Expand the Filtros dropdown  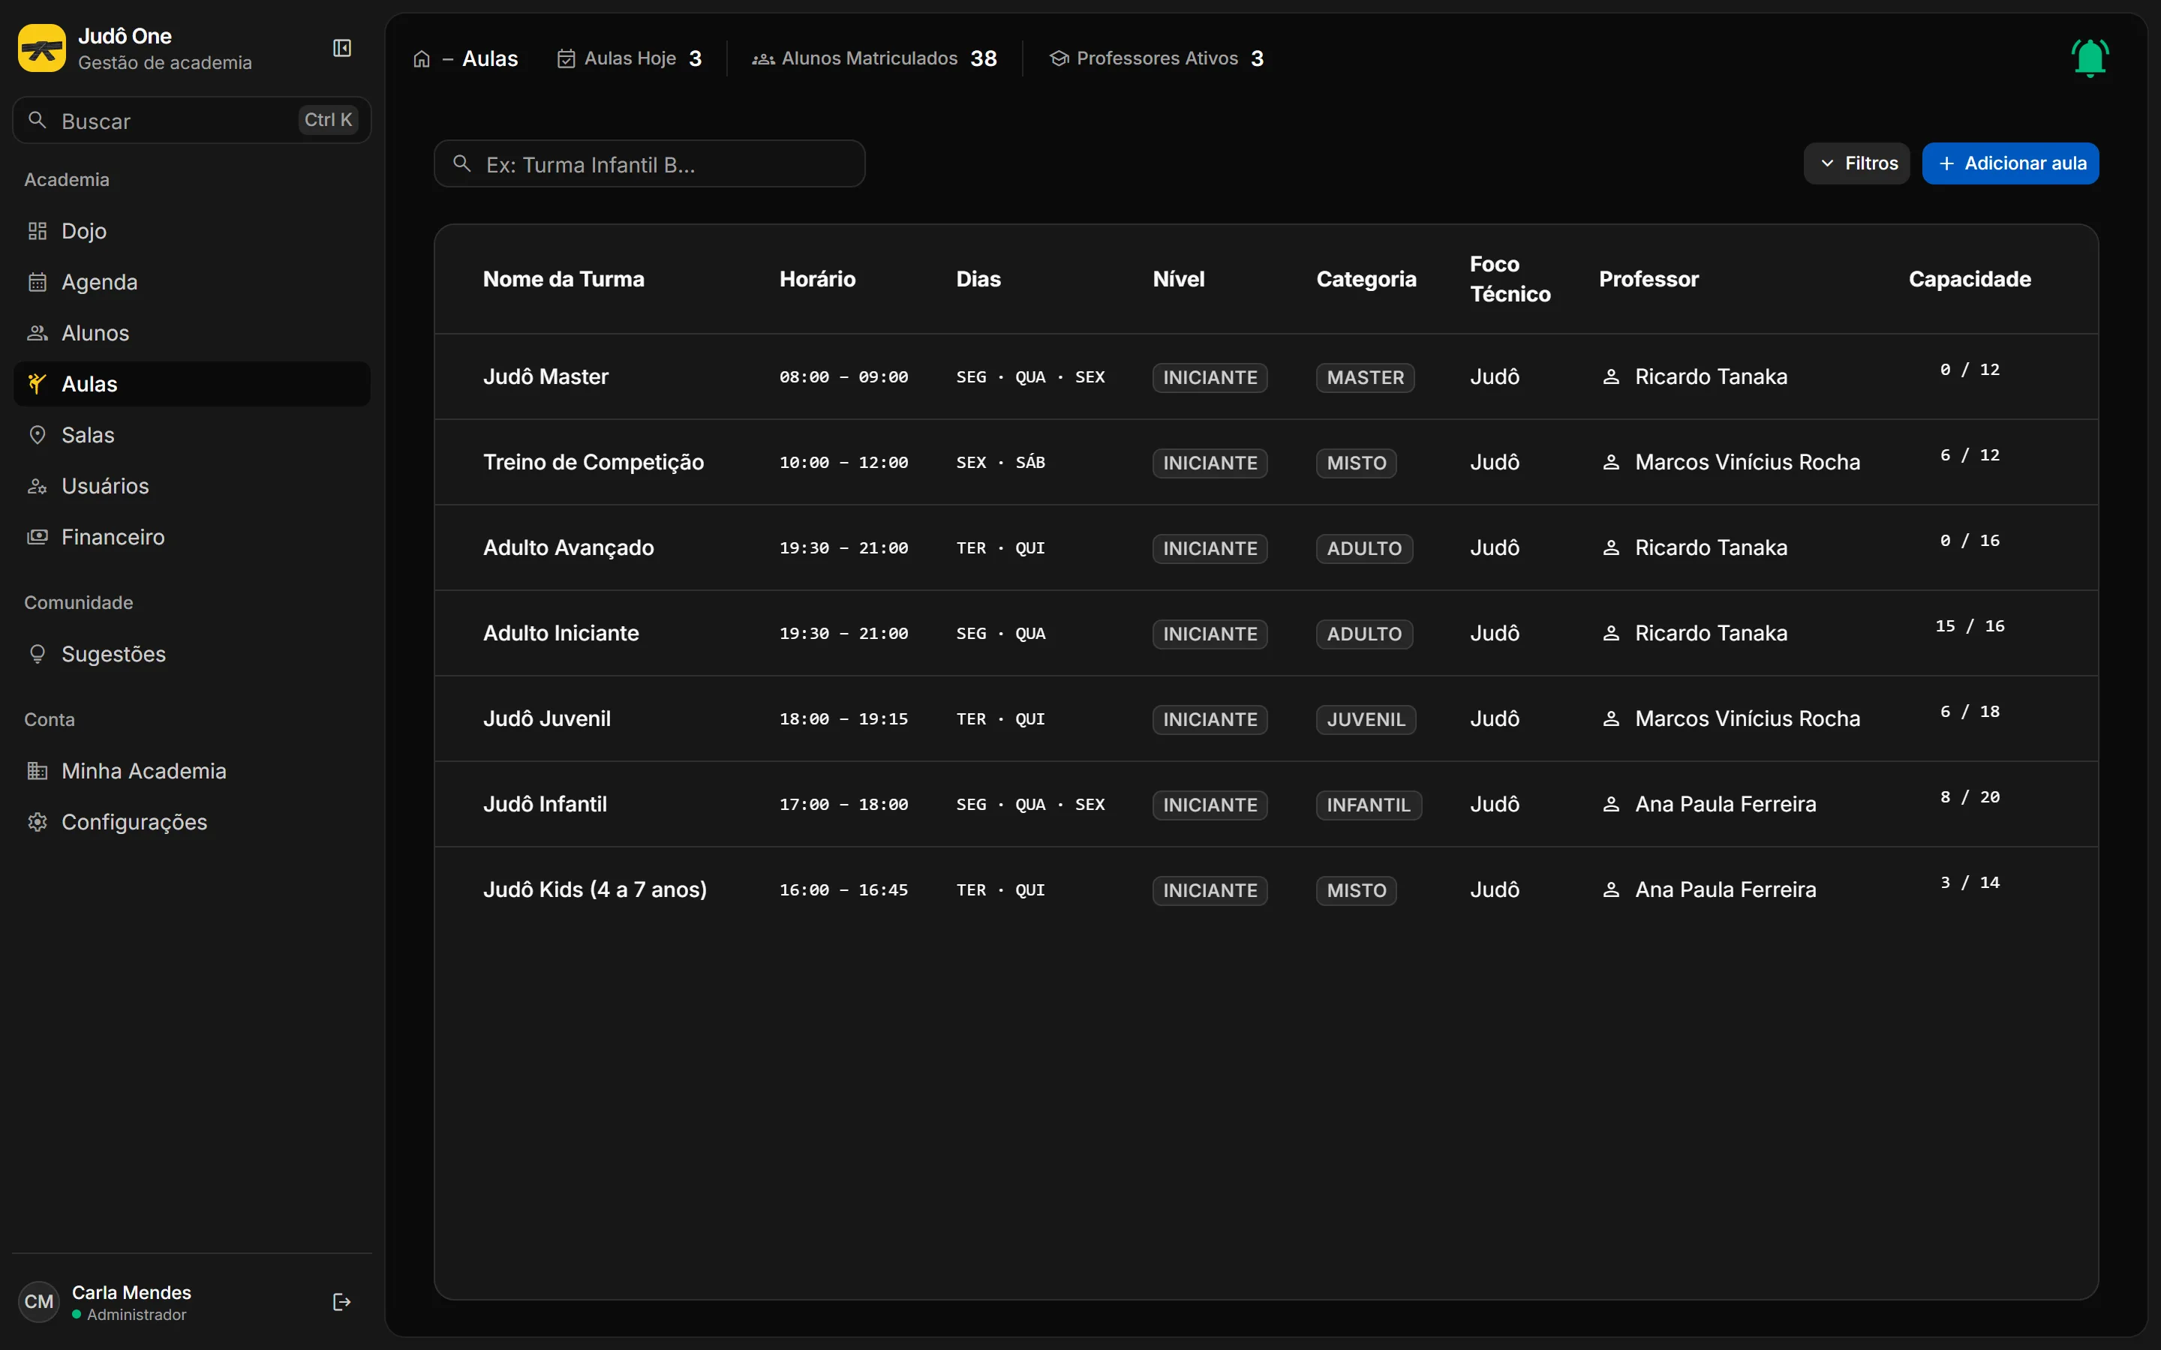(x=1856, y=163)
